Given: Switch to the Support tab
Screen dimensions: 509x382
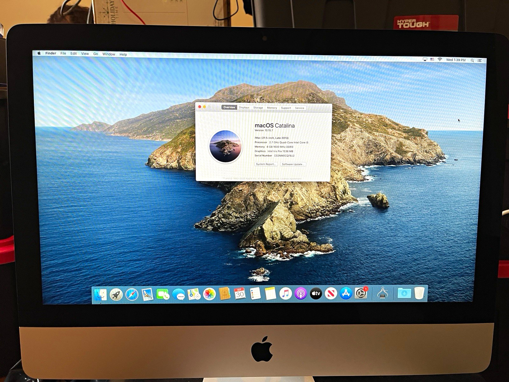Looking at the screenshot, I should click(x=286, y=108).
